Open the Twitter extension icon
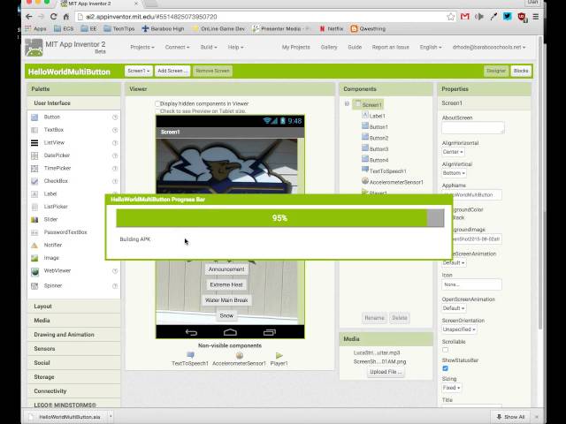The height and width of the screenshot is (424, 566). 508,17
